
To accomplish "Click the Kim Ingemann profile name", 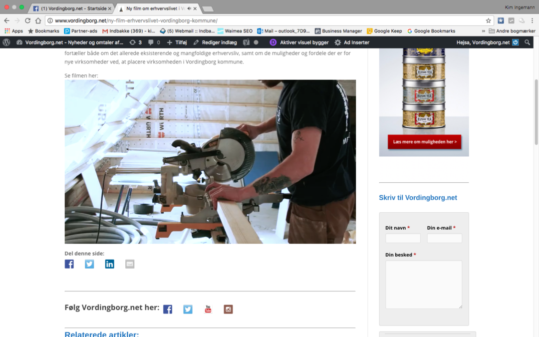I will coord(520,7).
